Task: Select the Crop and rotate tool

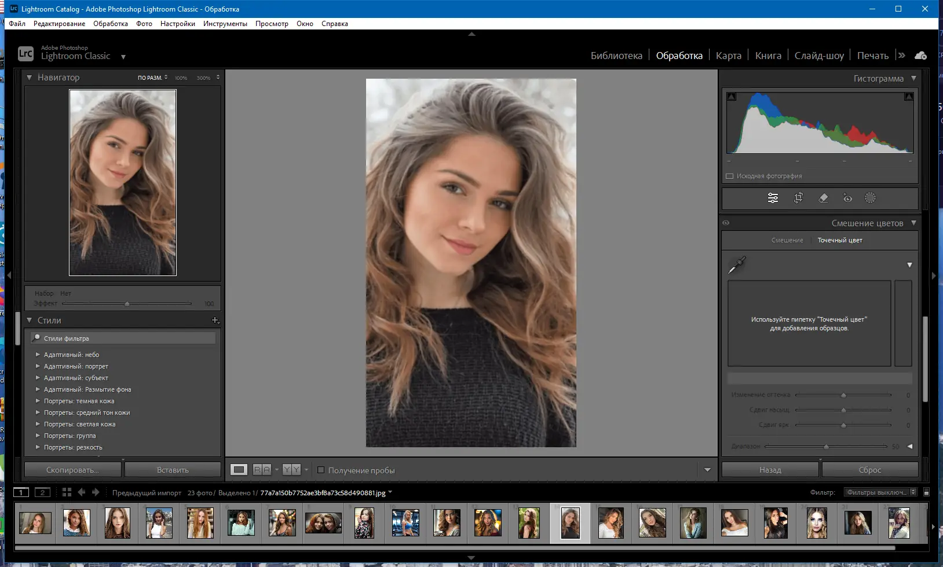Action: pyautogui.click(x=798, y=198)
